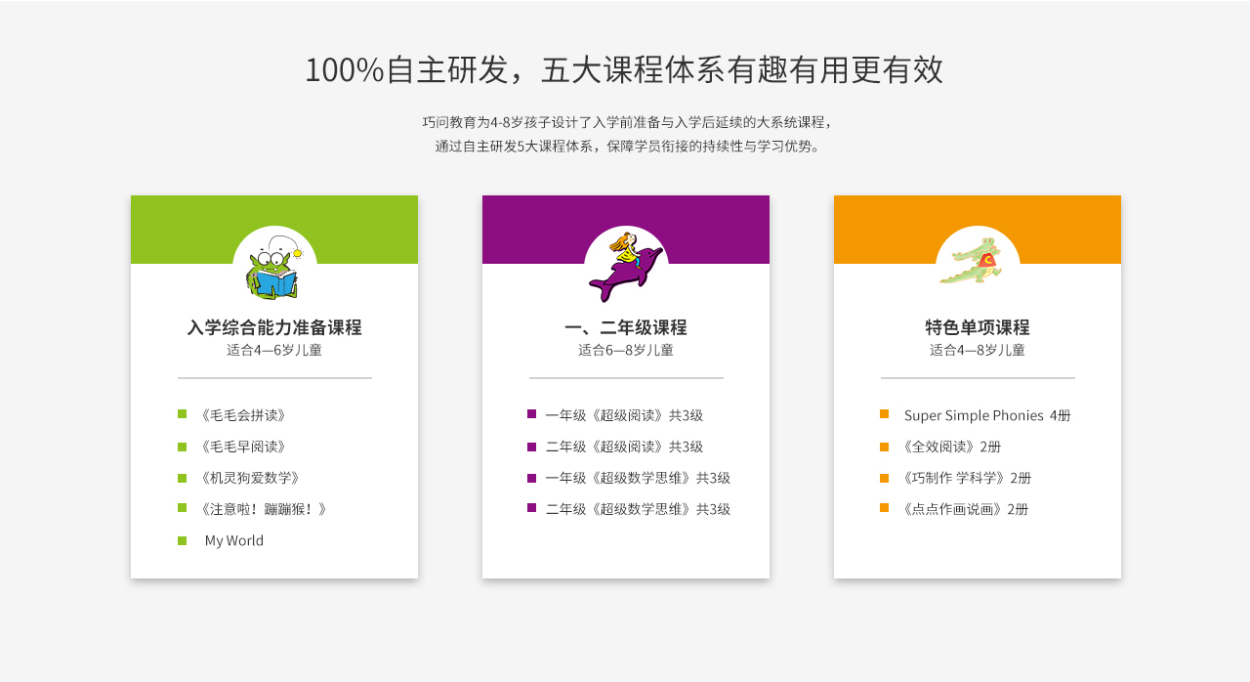The image size is (1250, 682).
Task: Click the girl riding purple dolphin icon
Action: pos(625,267)
